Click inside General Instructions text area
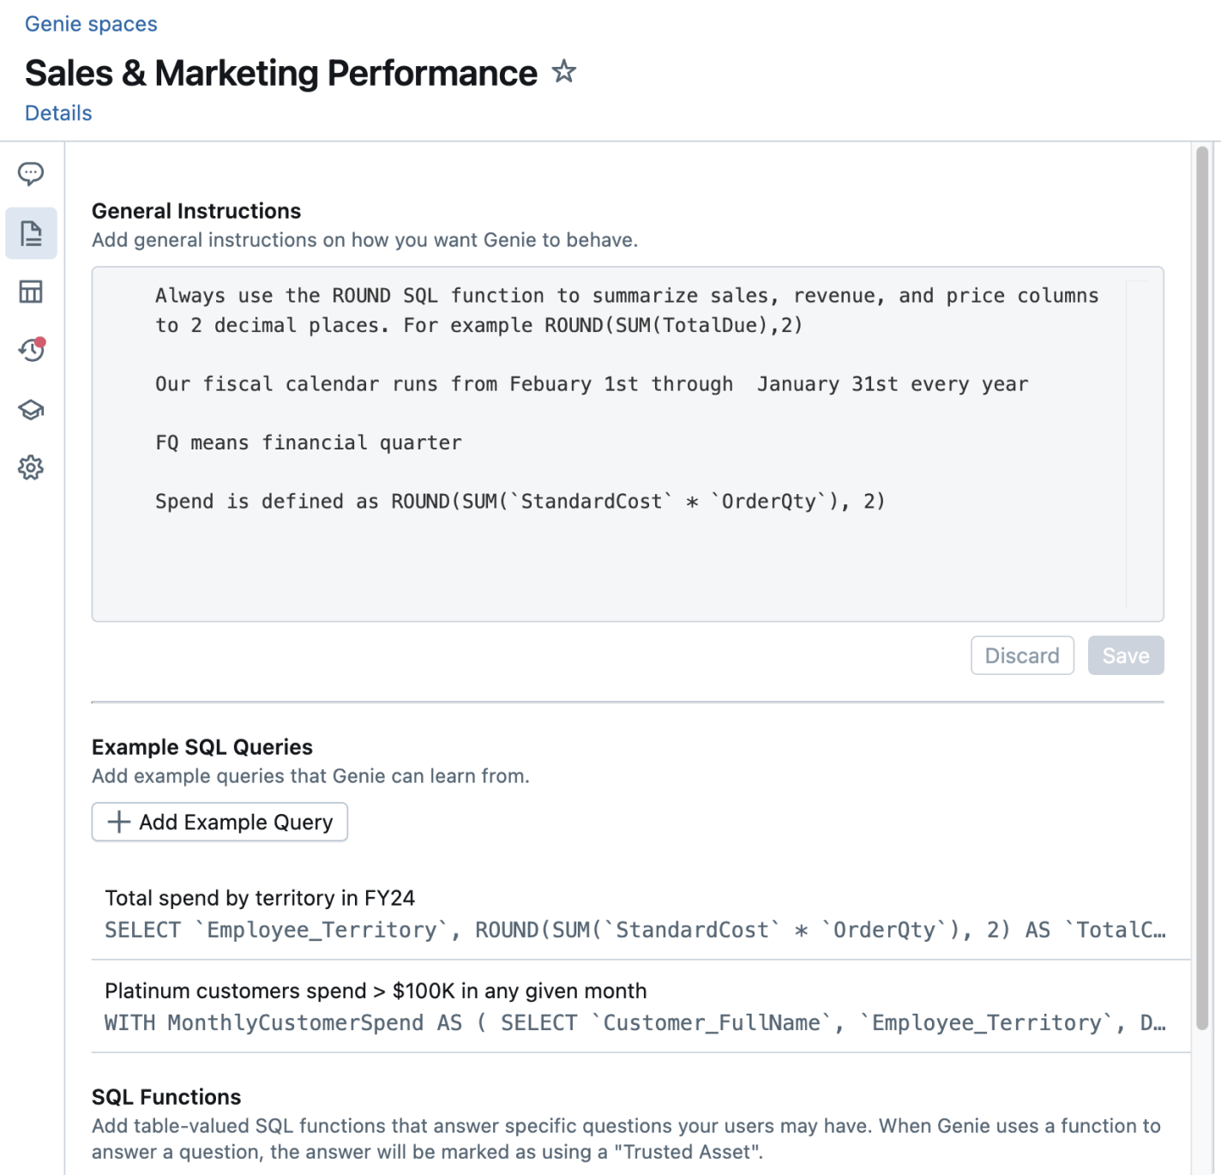The image size is (1221, 1175). pos(626,557)
